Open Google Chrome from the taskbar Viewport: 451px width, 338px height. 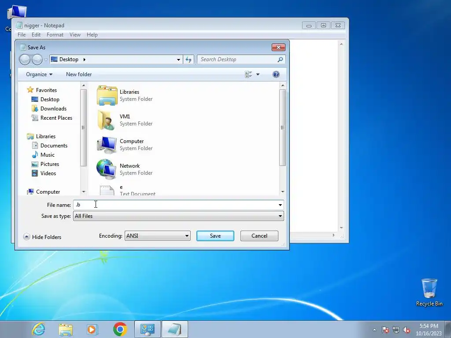point(120,329)
